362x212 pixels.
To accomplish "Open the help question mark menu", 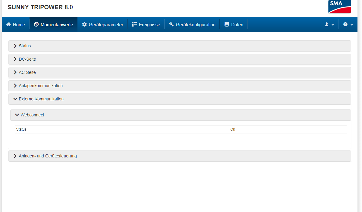I will pyautogui.click(x=345, y=24).
